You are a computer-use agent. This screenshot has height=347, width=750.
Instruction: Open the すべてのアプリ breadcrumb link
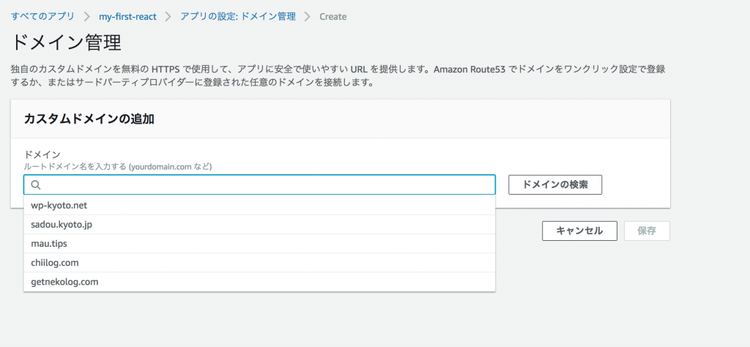click(x=42, y=16)
